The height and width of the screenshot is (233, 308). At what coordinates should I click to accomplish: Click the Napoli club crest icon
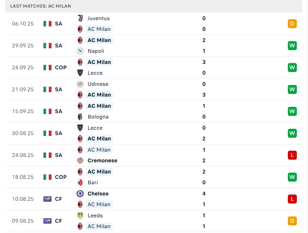pos(80,51)
